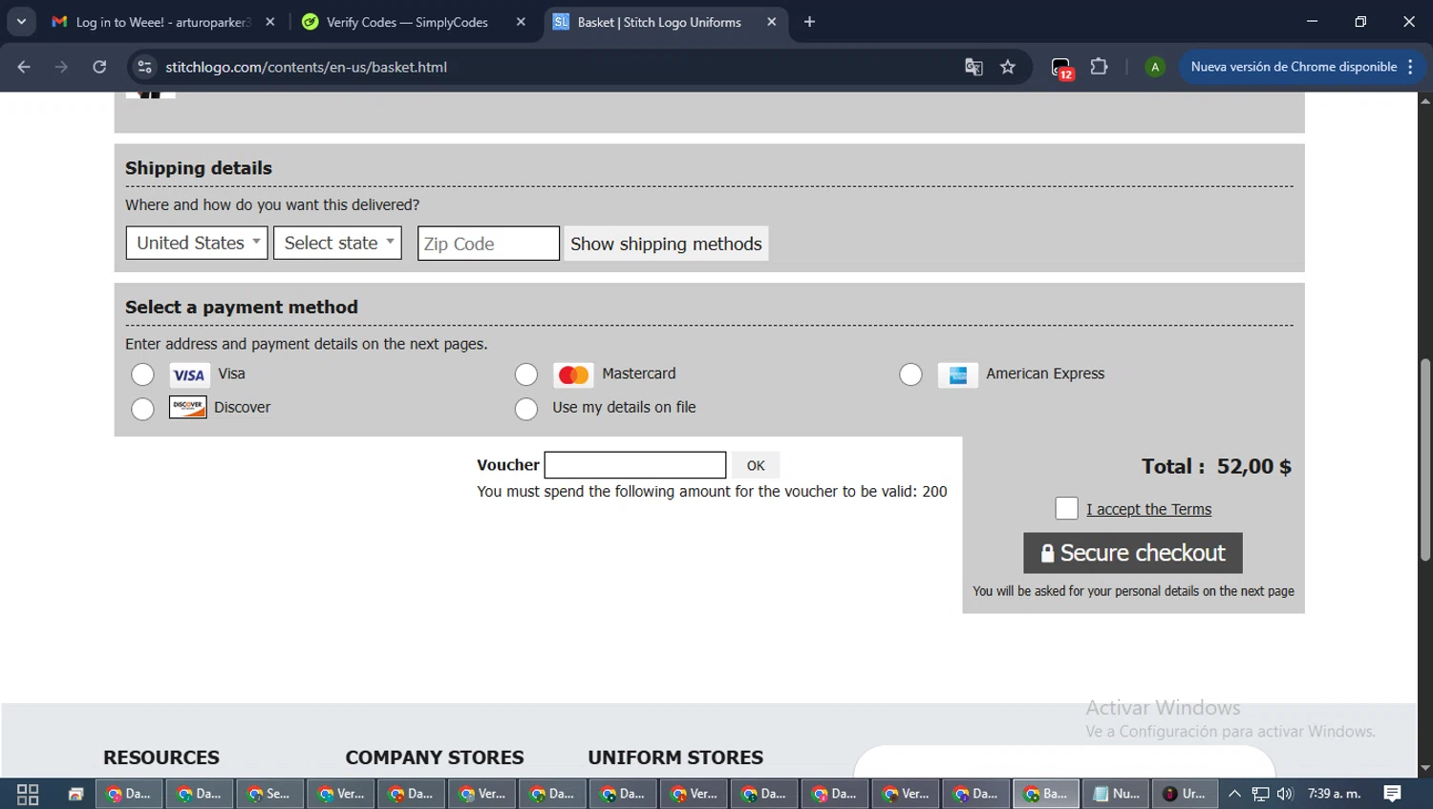Click the translate page icon in the address bar

pyautogui.click(x=973, y=67)
